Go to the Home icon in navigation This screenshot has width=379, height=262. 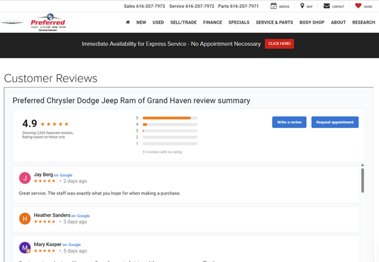click(x=128, y=22)
